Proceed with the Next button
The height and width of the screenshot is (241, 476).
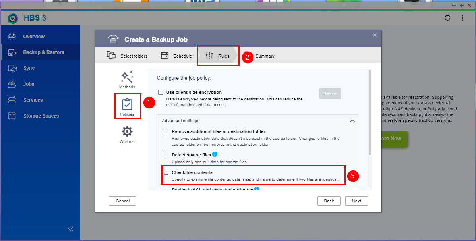click(x=356, y=201)
